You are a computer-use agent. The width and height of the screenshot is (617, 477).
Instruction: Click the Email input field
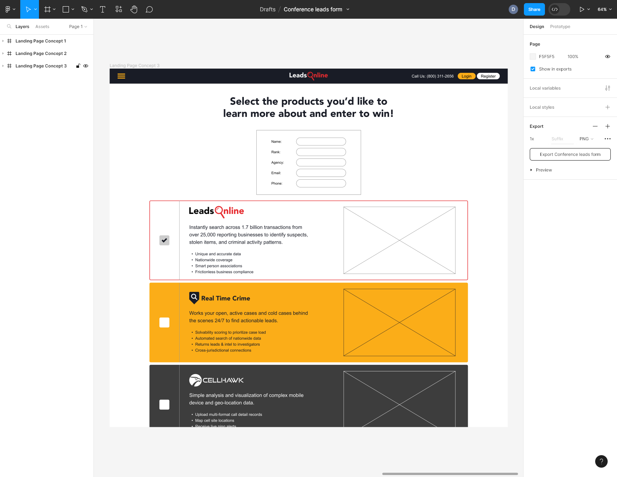point(321,173)
